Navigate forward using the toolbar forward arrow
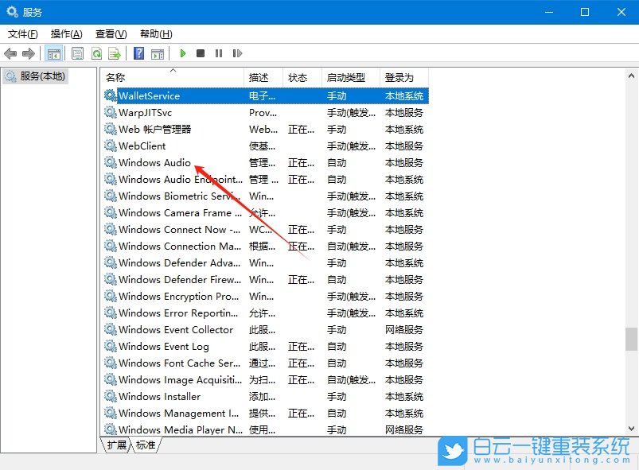This screenshot has height=470, width=639. (29, 53)
